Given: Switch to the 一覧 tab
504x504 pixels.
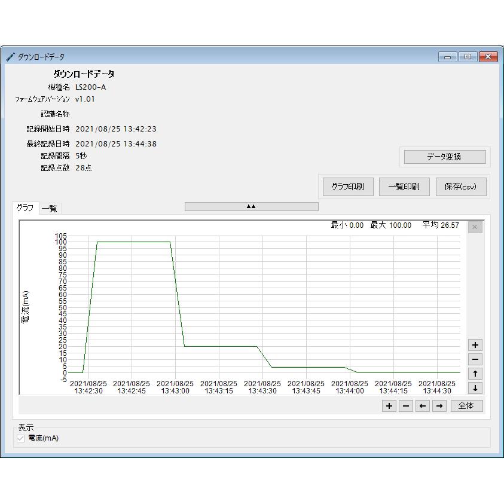Looking at the screenshot, I should (50, 209).
